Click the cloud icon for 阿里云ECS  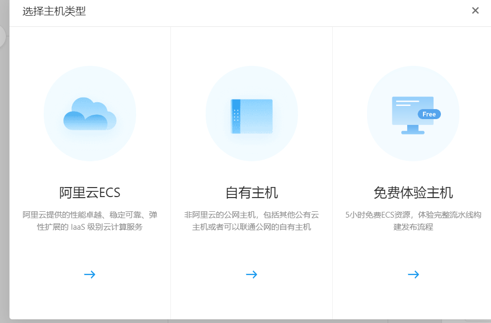[x=90, y=114]
